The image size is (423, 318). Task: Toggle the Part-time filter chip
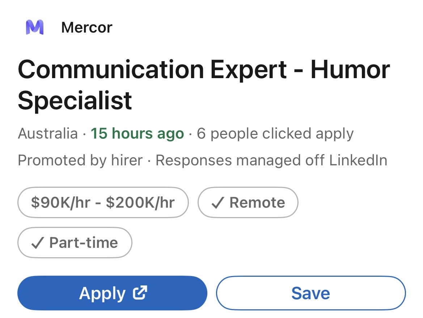pyautogui.click(x=75, y=243)
